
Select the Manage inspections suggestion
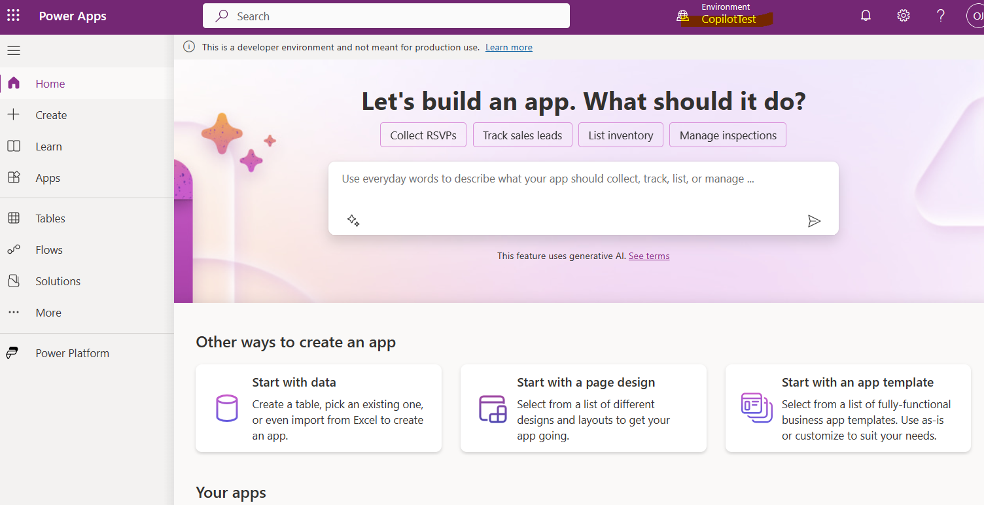tap(728, 135)
